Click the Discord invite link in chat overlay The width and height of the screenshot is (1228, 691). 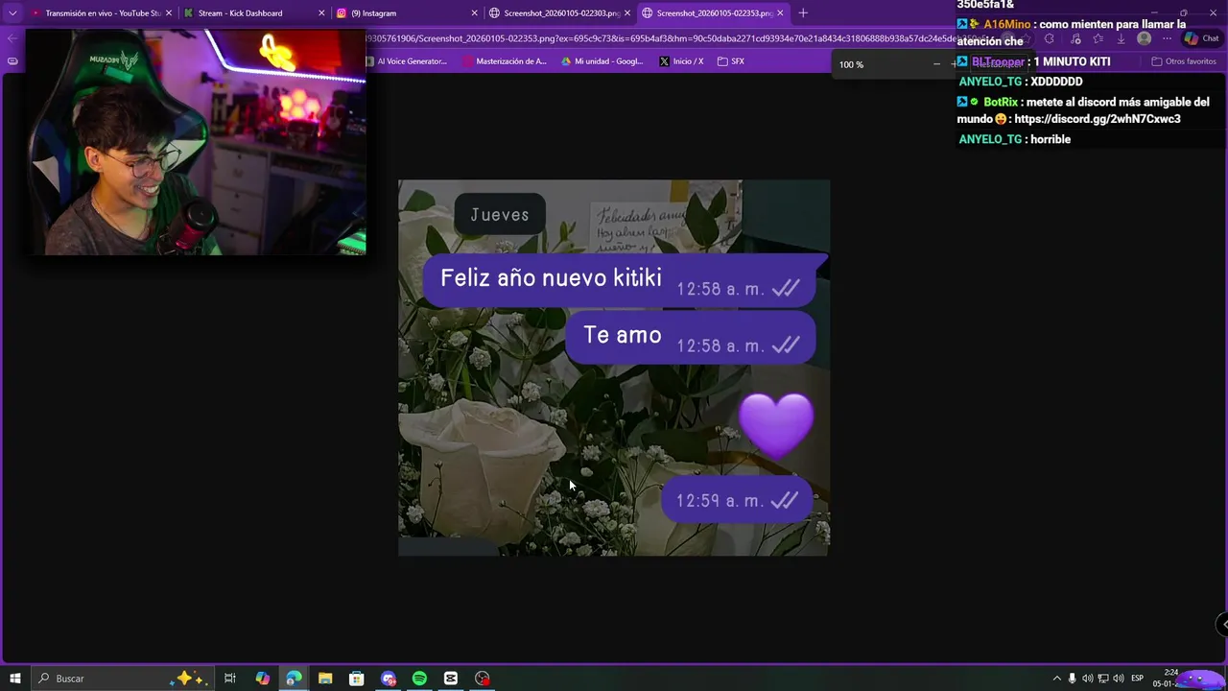coord(1097,119)
